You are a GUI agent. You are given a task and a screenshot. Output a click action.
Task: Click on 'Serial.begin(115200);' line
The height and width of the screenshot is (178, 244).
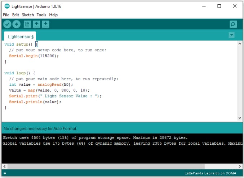(x=34, y=56)
